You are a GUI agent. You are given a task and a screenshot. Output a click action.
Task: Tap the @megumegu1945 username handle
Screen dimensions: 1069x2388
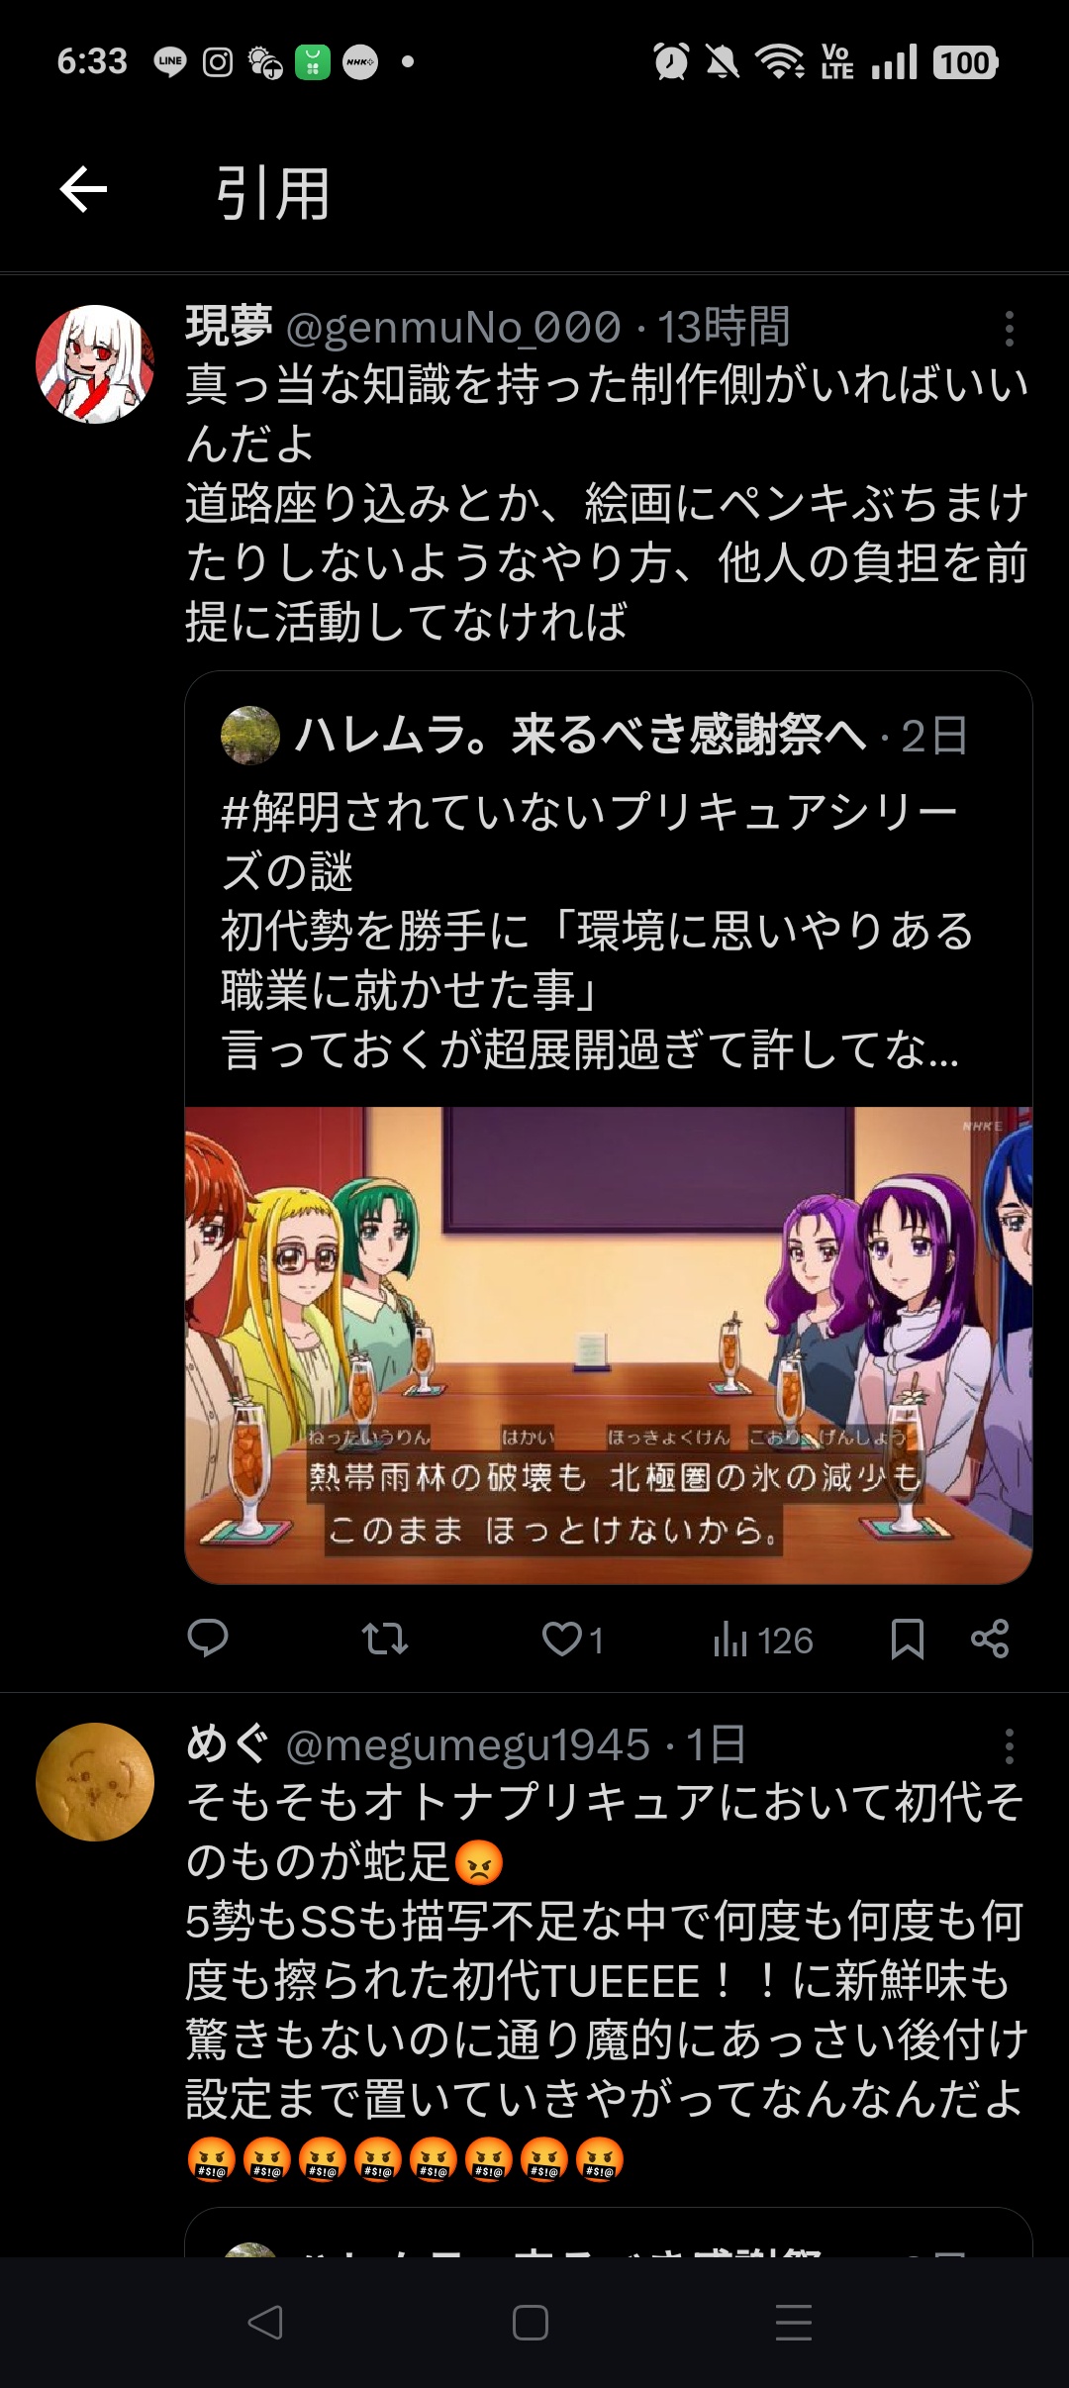click(467, 1745)
